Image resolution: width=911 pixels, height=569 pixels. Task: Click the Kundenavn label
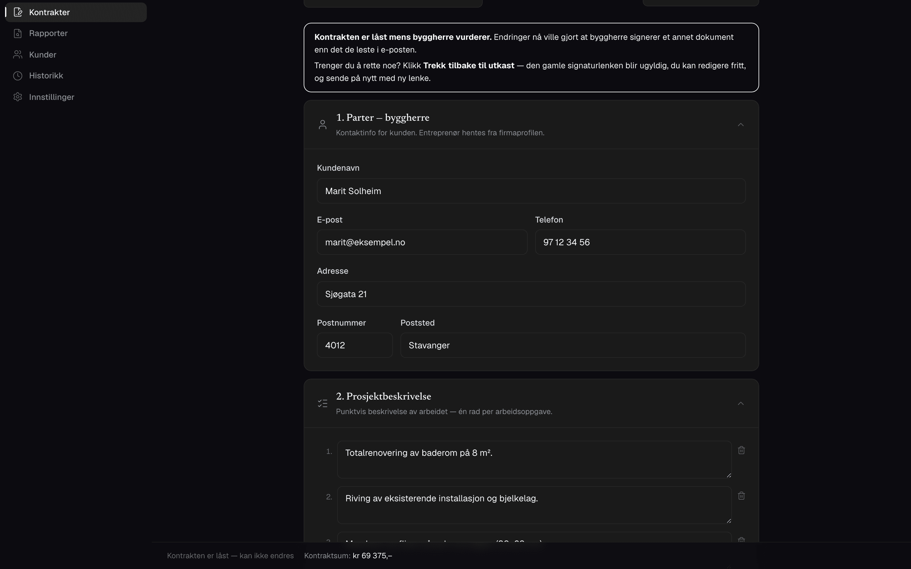coord(338,168)
